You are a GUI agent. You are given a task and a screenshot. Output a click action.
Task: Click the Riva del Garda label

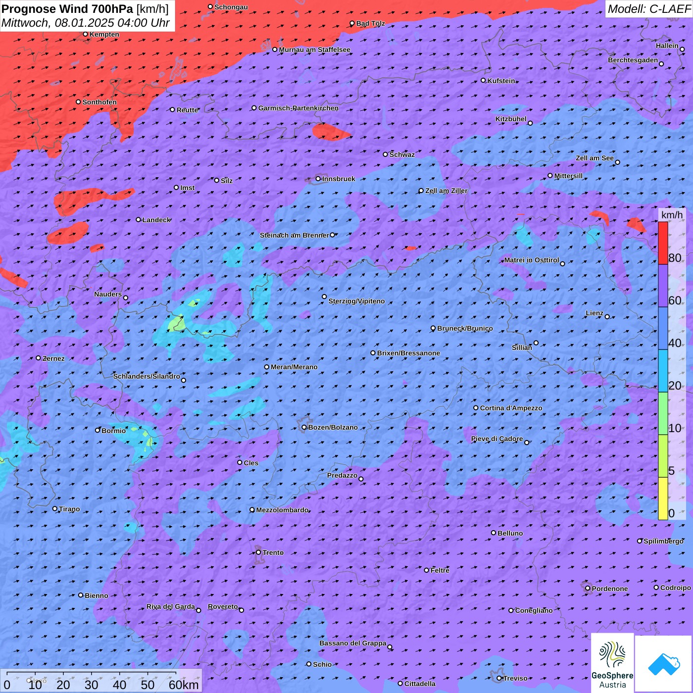(171, 606)
